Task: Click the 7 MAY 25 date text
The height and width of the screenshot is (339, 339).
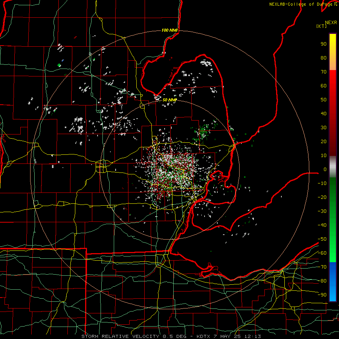Action: pyautogui.click(x=227, y=336)
